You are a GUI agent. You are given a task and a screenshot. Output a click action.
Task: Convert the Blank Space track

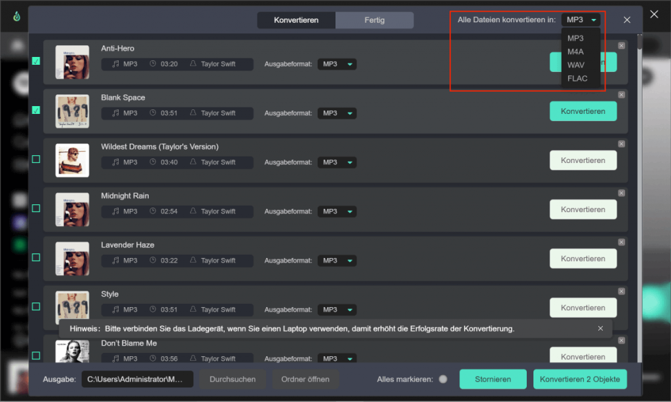tap(583, 111)
